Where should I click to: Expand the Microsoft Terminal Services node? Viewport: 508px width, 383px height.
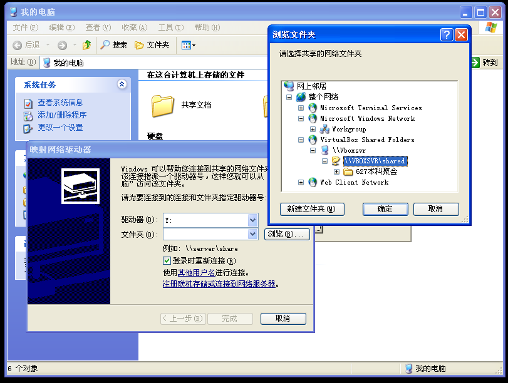pyautogui.click(x=301, y=108)
